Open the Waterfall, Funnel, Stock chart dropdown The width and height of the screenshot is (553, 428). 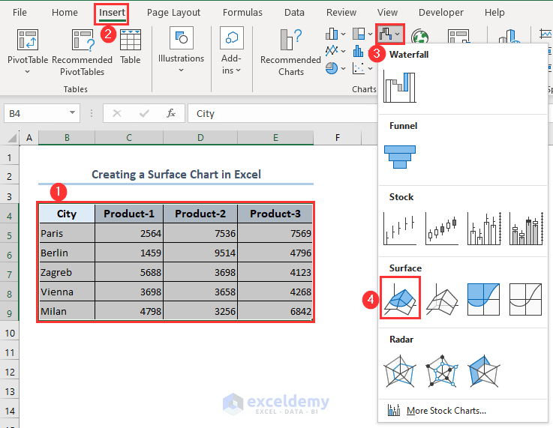pos(389,34)
